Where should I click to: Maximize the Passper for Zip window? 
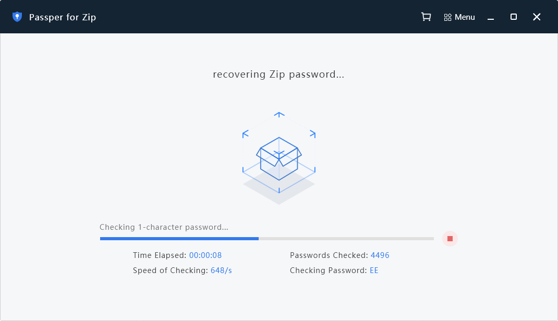(x=514, y=17)
